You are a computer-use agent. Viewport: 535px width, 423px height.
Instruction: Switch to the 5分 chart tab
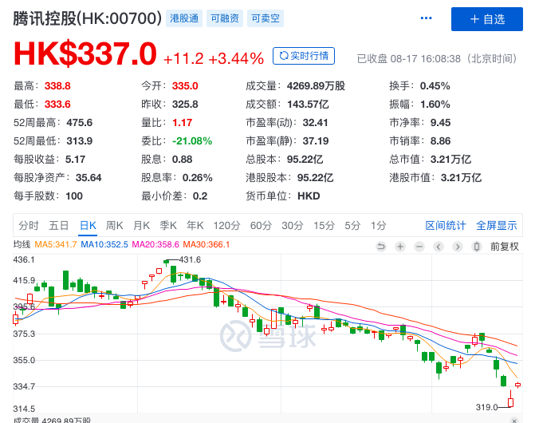[x=352, y=226]
